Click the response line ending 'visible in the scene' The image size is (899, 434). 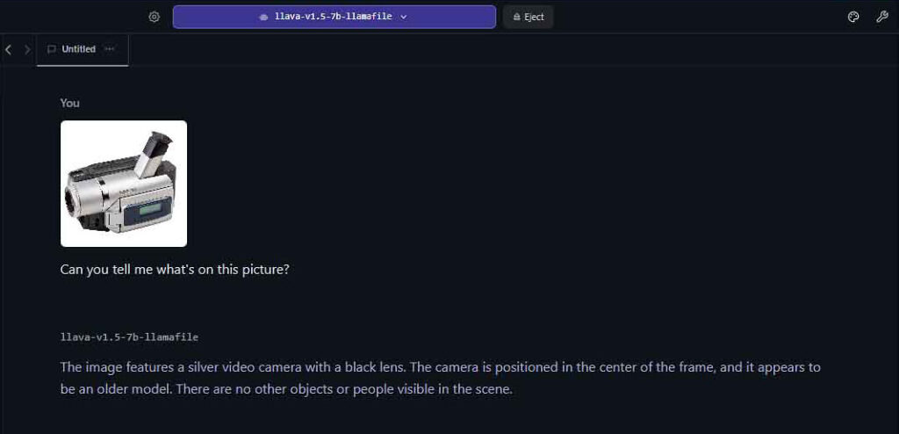click(286, 389)
